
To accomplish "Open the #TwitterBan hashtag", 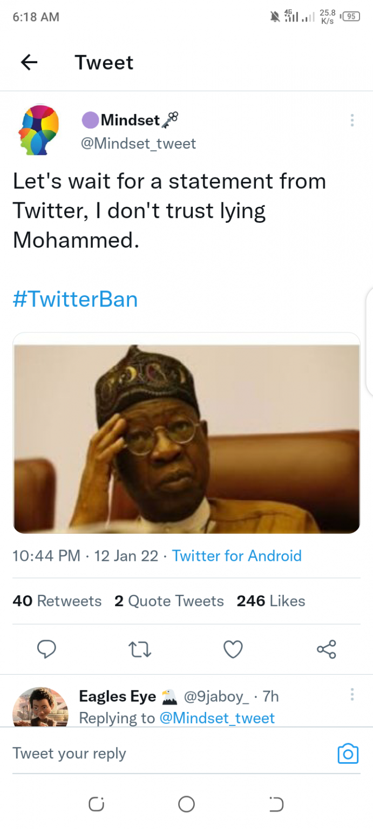I will (75, 298).
